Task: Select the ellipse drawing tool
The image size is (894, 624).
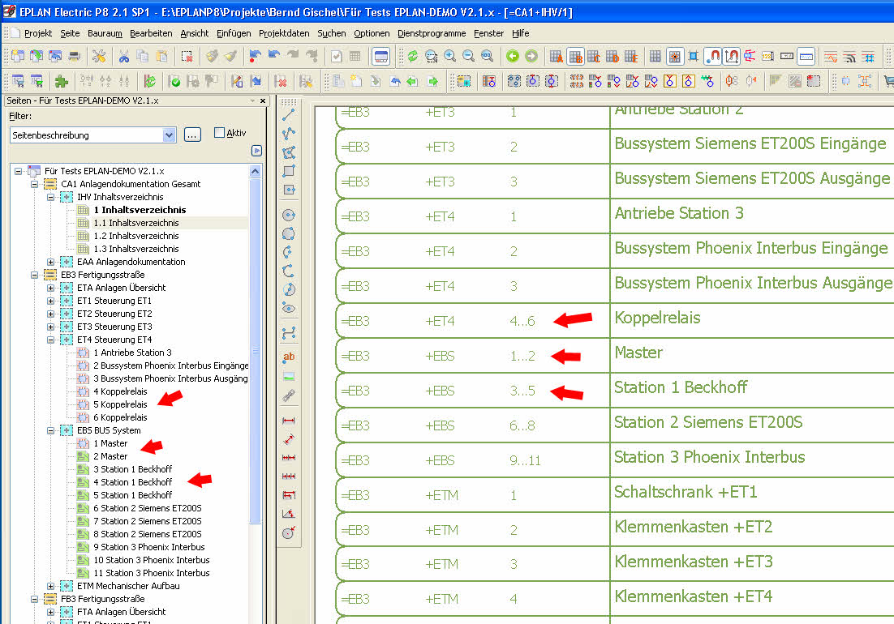Action: pyautogui.click(x=289, y=308)
